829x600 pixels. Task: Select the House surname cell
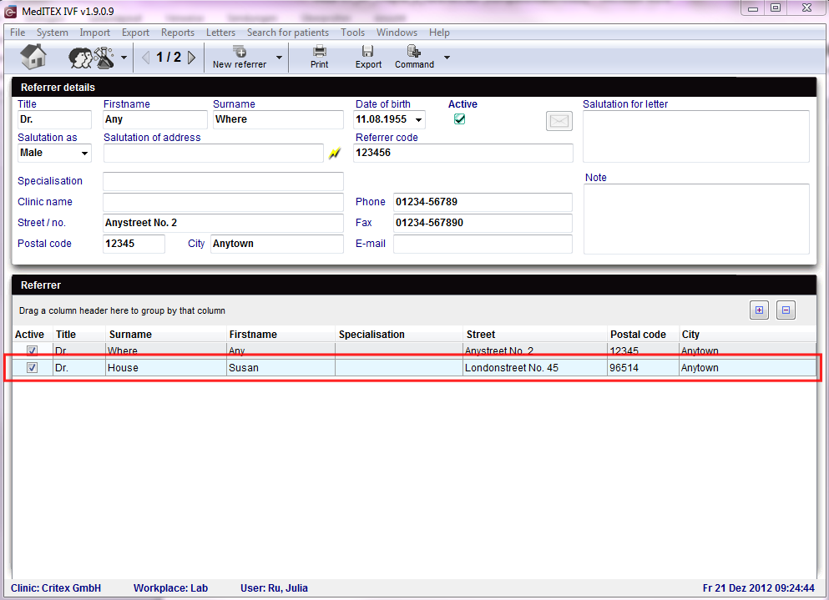[166, 368]
